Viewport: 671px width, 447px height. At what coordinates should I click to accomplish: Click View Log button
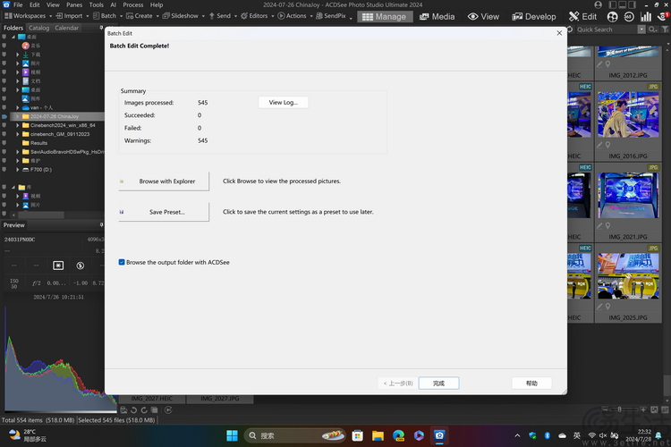point(283,102)
